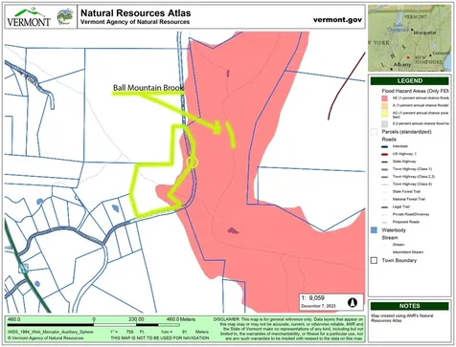
Task: Click the north arrow compass icon
Action: [x=353, y=302]
